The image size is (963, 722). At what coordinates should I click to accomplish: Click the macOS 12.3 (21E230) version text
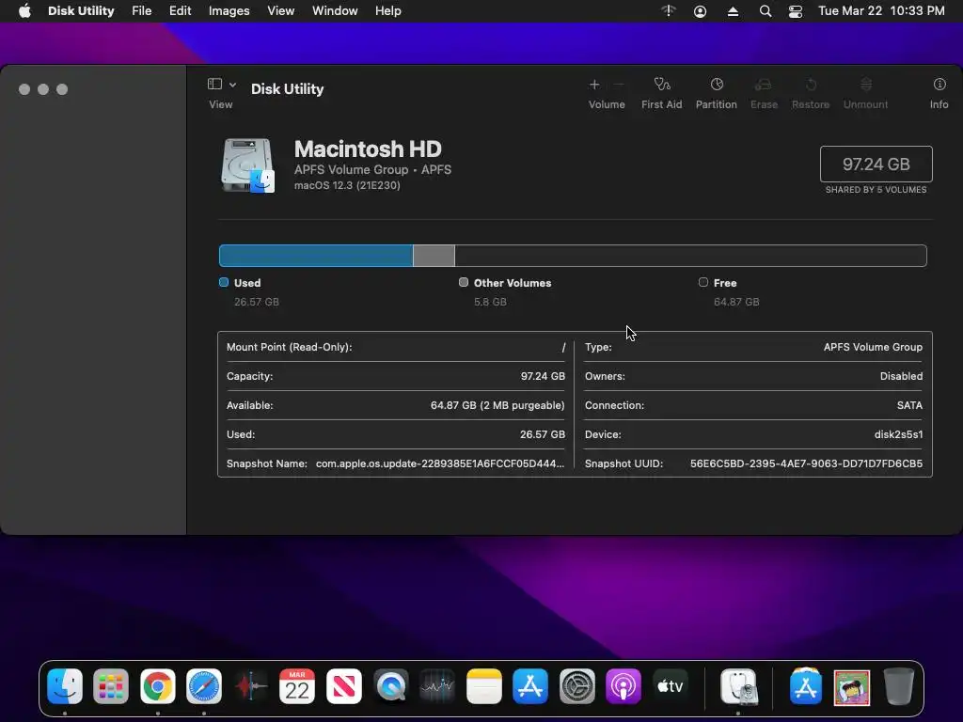[x=347, y=185]
